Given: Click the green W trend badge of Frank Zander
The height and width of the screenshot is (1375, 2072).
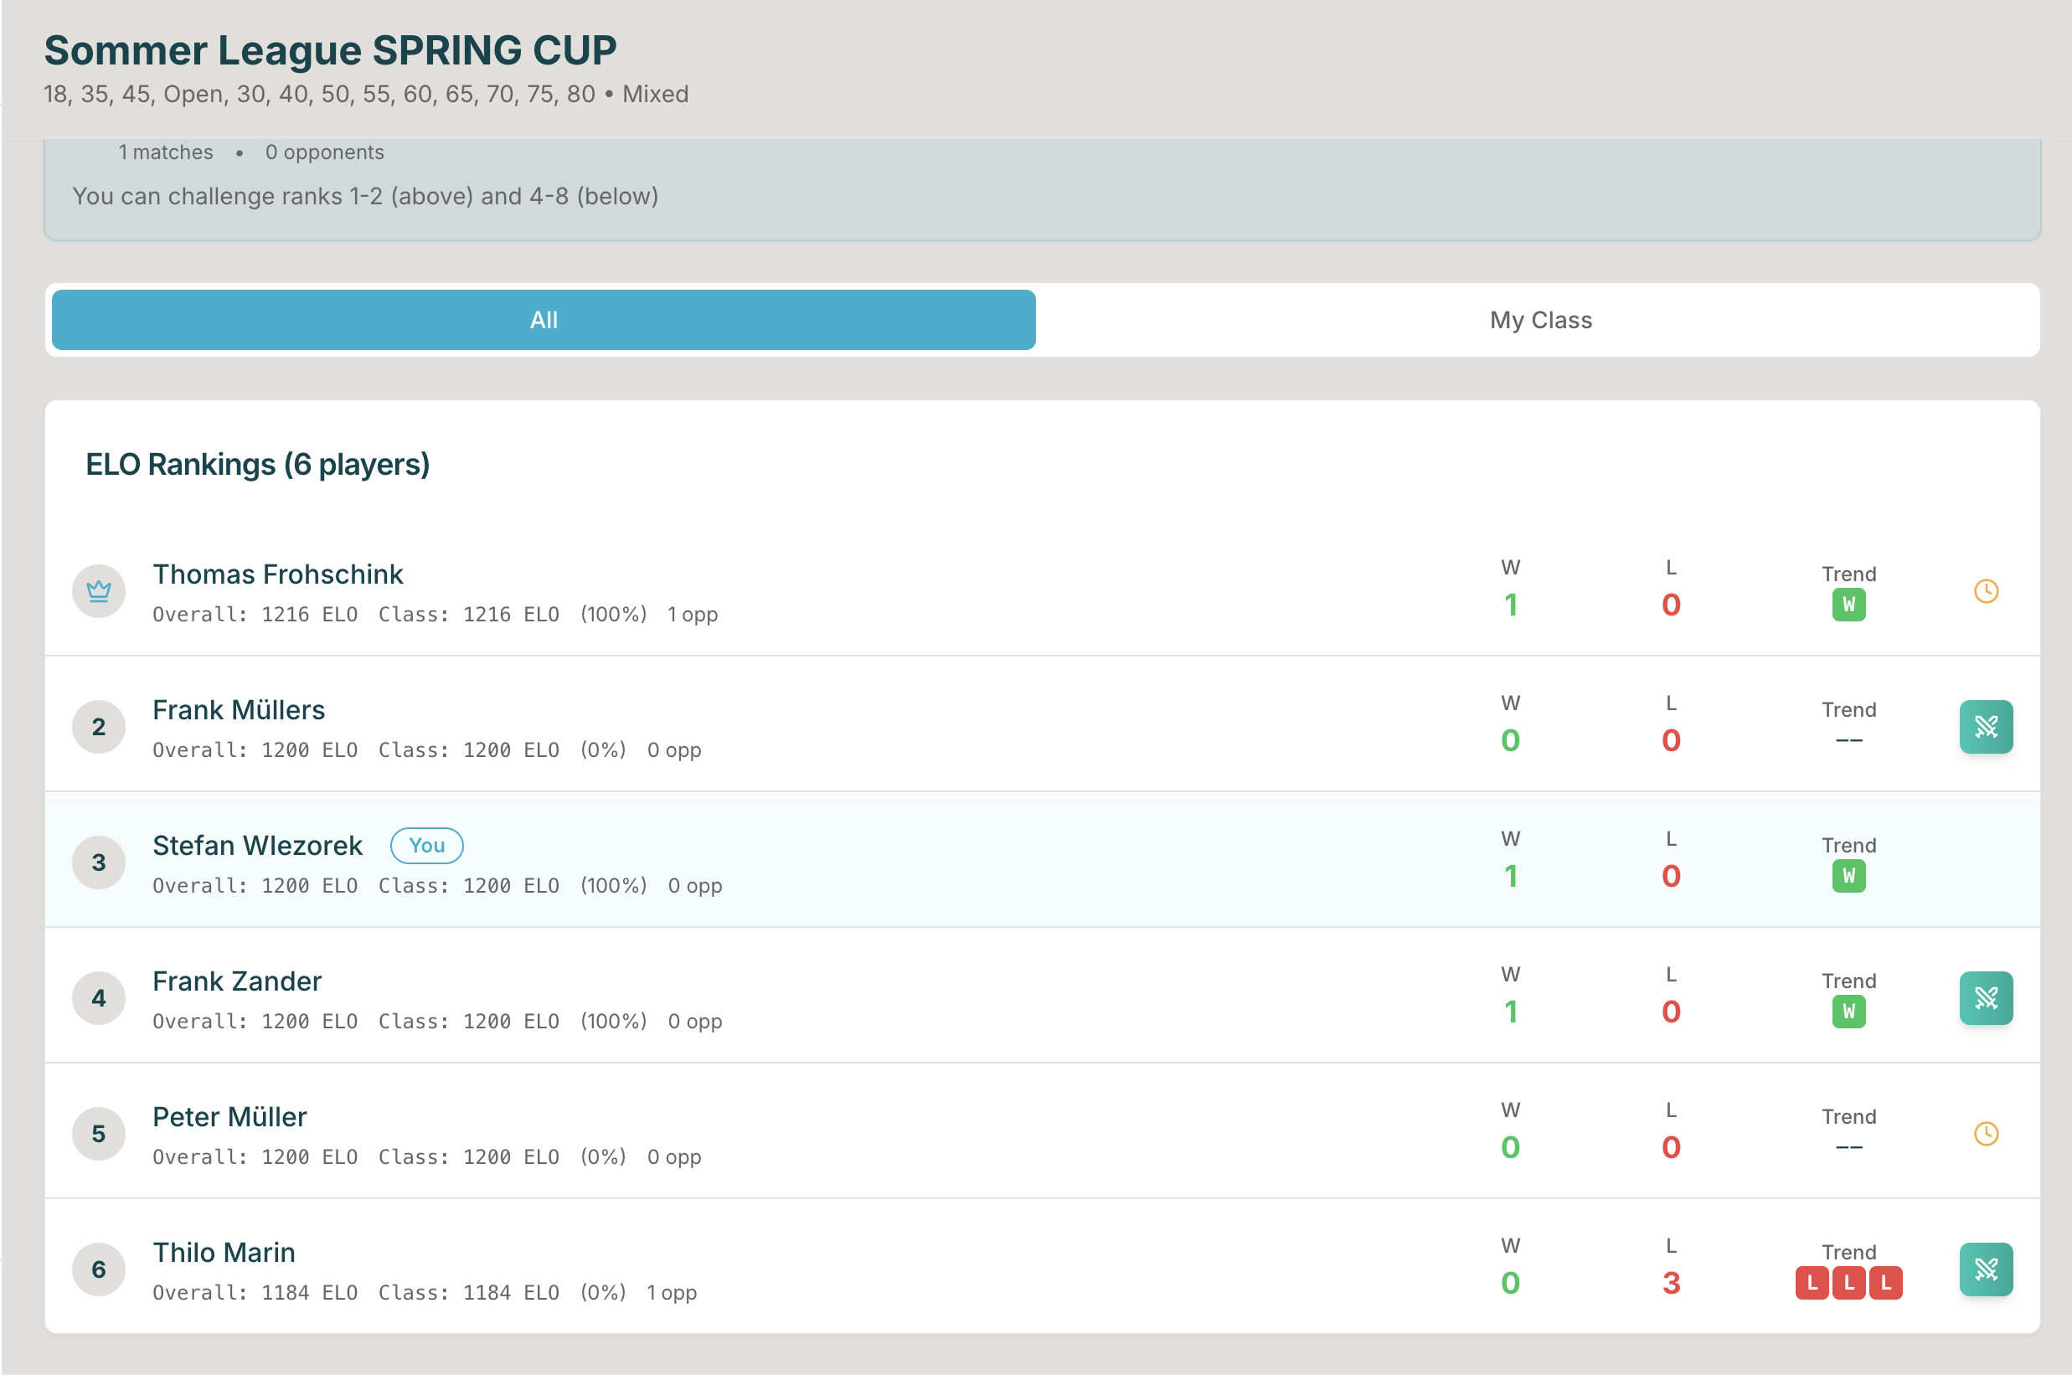Looking at the screenshot, I should [1848, 1012].
